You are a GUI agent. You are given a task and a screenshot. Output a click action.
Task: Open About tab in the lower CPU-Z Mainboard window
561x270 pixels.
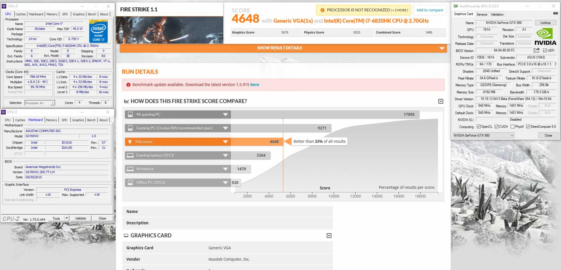point(103,120)
